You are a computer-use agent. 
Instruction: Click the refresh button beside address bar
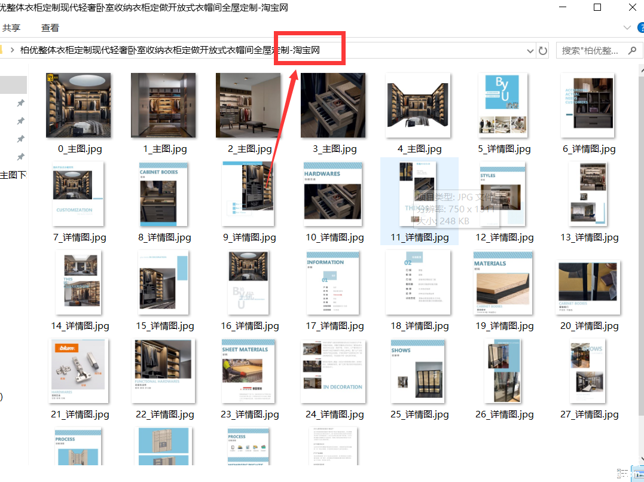click(543, 51)
